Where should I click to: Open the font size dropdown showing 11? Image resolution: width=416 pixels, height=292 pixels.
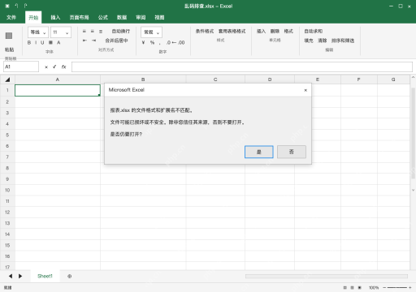point(61,32)
